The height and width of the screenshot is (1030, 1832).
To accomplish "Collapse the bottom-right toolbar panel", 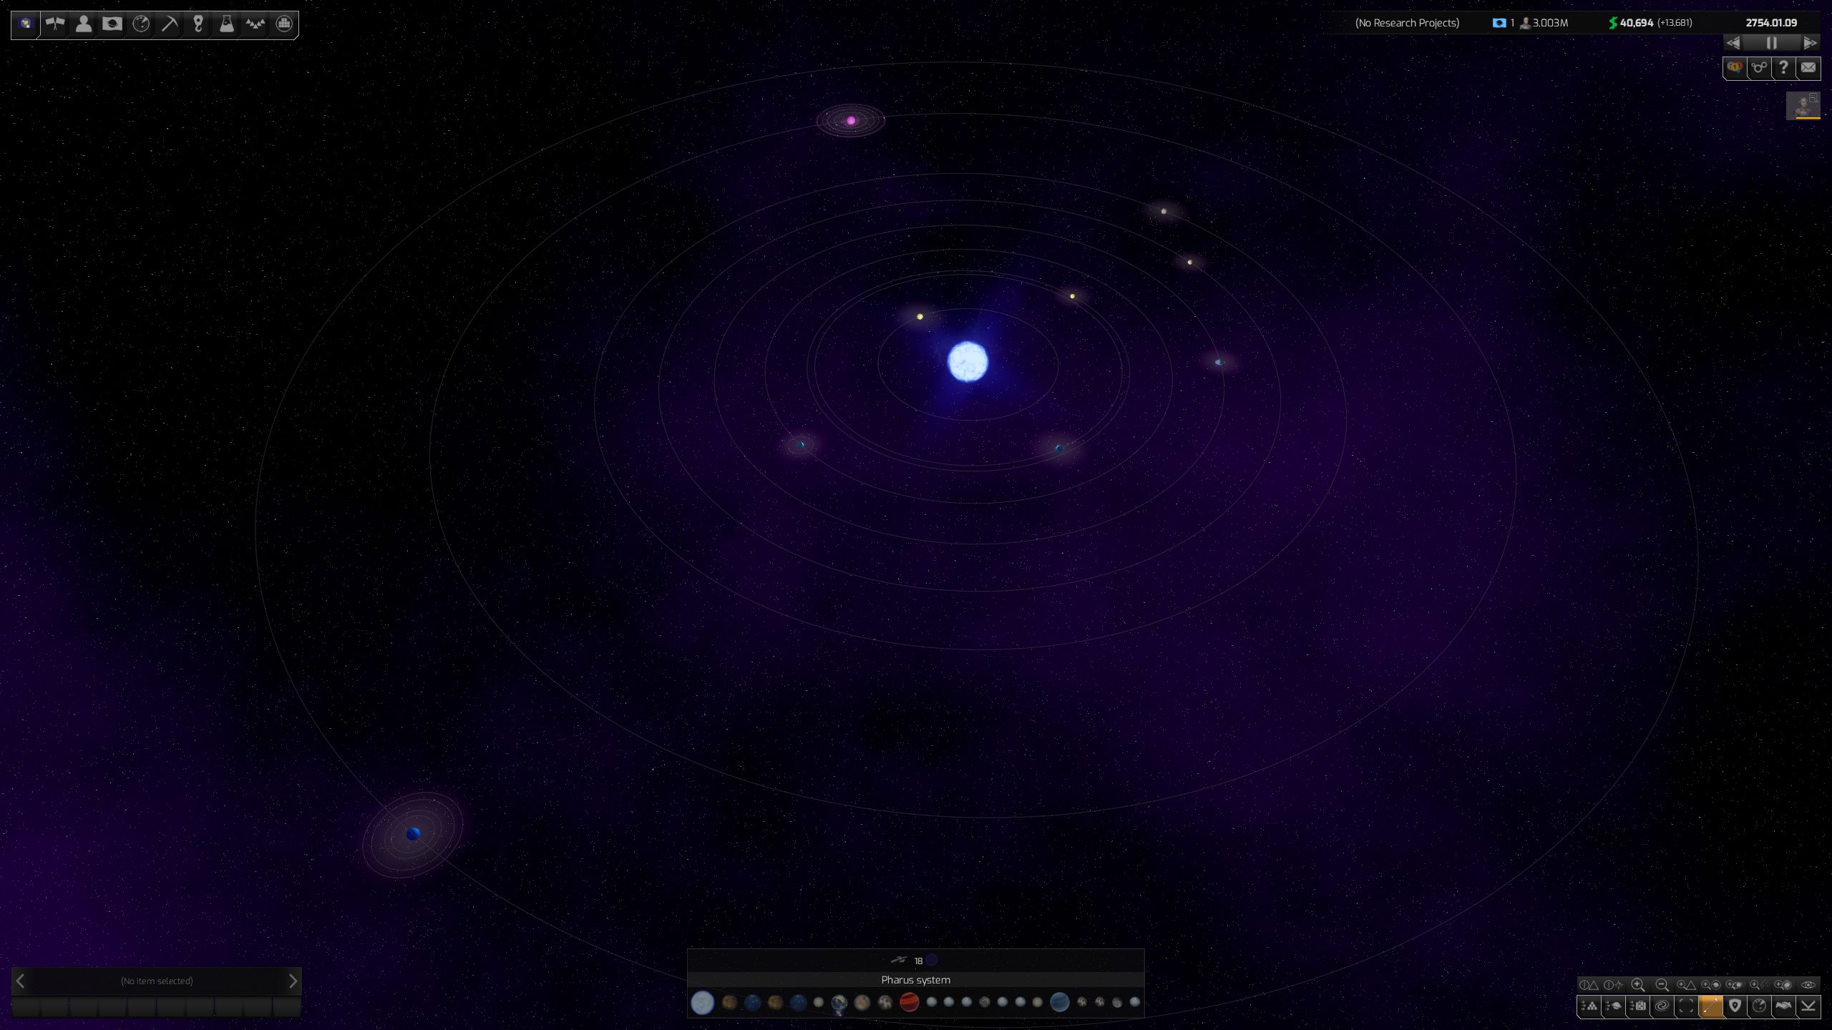I will coord(1808,1006).
